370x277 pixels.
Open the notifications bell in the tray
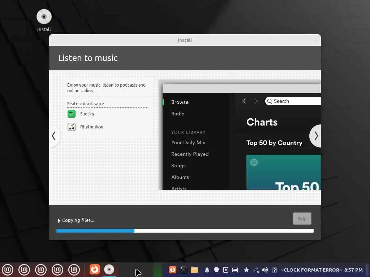[207, 270]
